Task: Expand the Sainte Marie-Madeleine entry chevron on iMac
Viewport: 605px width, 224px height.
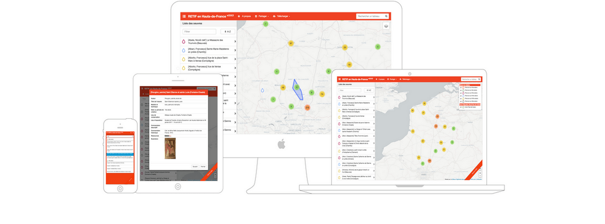Action: [x=235, y=50]
